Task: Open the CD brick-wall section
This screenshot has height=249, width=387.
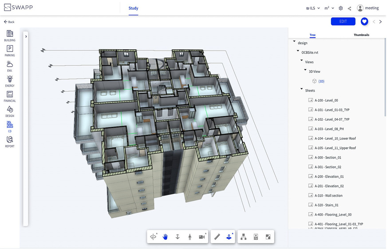Action: (x=10, y=126)
